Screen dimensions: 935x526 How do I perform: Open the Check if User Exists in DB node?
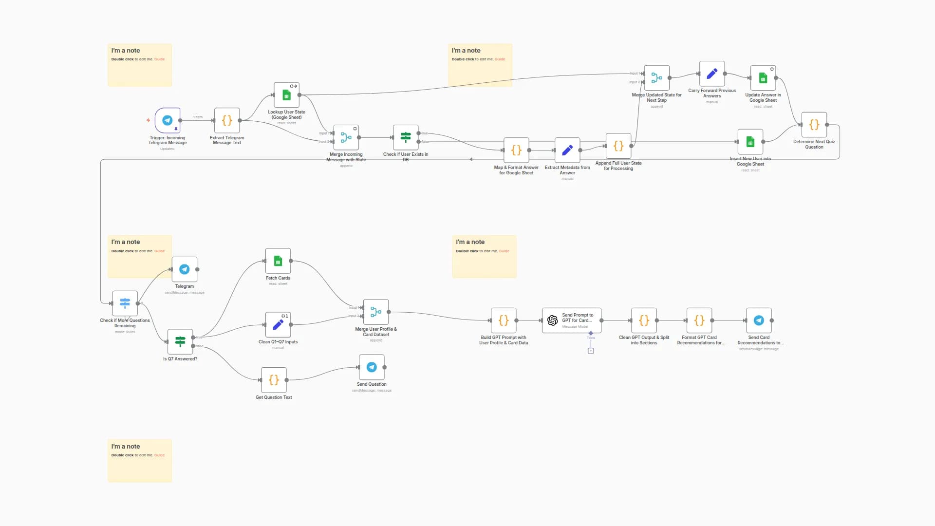pyautogui.click(x=406, y=138)
